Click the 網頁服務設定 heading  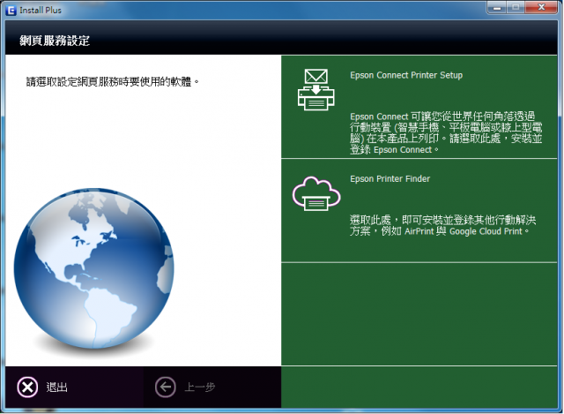55,41
